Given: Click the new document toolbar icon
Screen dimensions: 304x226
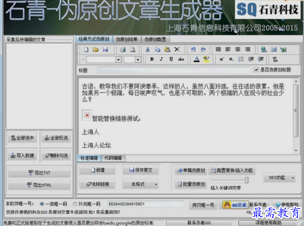Looking at the screenshot, I should pos(86,50).
